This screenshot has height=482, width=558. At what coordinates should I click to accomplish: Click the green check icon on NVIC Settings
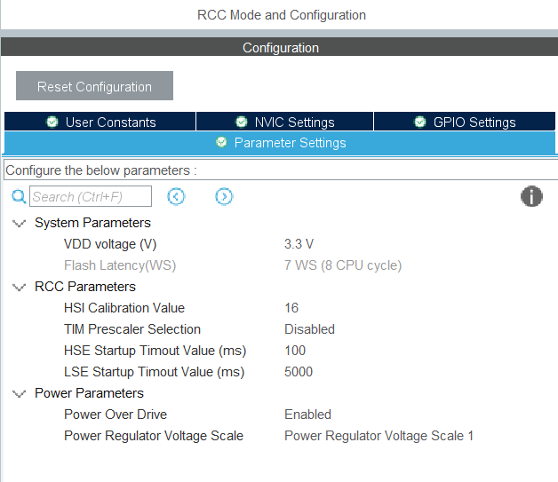pyautogui.click(x=242, y=122)
